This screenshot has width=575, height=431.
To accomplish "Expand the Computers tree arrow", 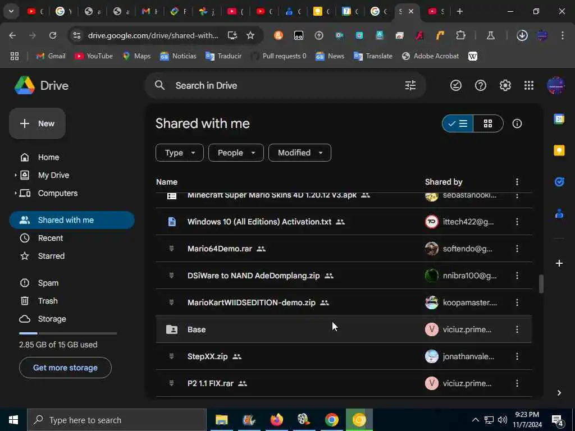I will pos(15,193).
